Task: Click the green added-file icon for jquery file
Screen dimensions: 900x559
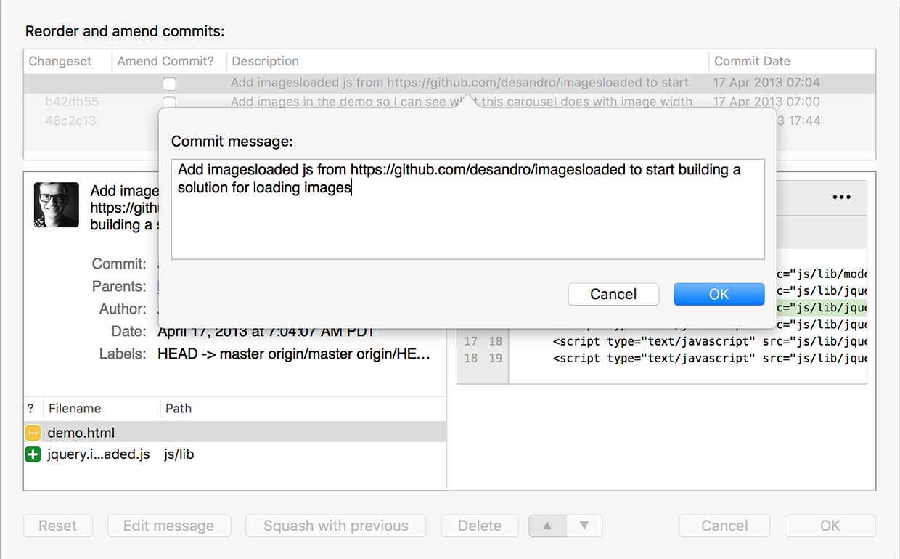Action: [x=33, y=454]
